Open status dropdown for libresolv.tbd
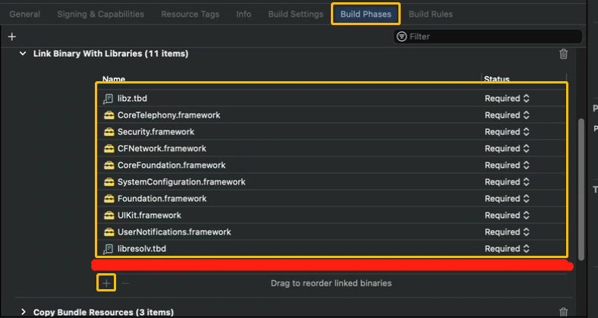This screenshot has width=598, height=318. tap(507, 249)
